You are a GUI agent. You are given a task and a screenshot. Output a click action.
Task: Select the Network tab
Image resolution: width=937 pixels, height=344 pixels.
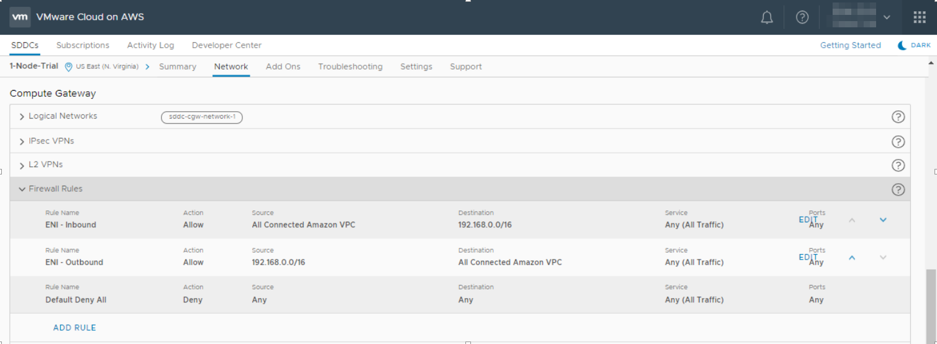tap(231, 66)
